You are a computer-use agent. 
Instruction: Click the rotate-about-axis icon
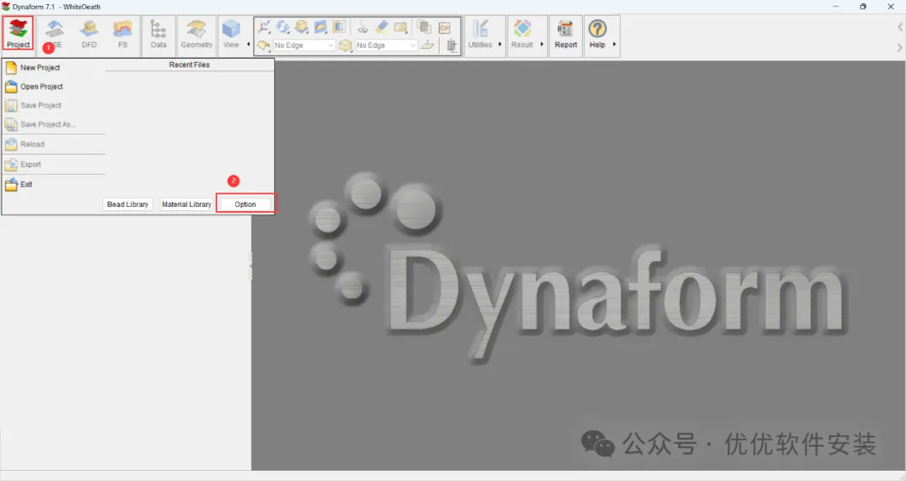pyautogui.click(x=363, y=27)
